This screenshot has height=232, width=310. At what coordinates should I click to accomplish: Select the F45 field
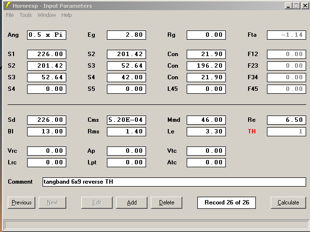286,89
